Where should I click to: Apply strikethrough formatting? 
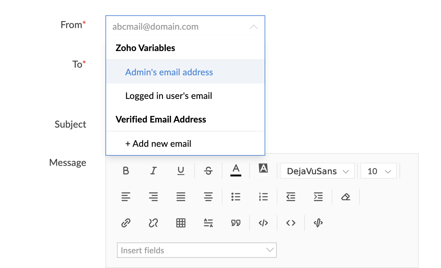tap(208, 171)
